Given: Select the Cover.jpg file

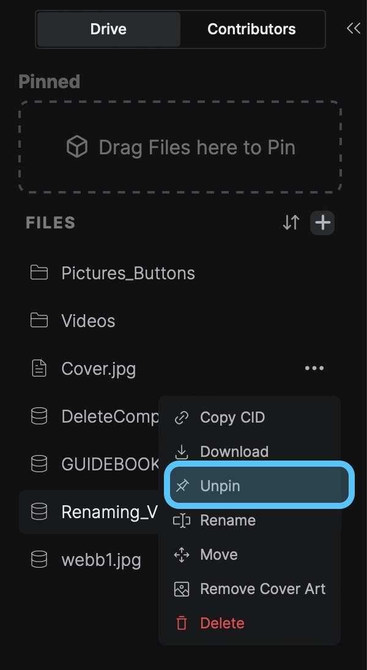Looking at the screenshot, I should (x=98, y=369).
